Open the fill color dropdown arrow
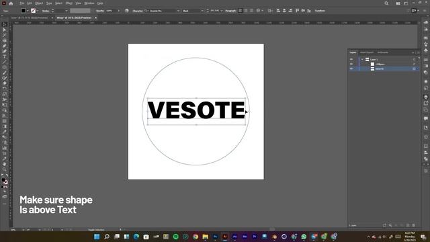Screen dimensions: 430x242 click(x=28, y=11)
